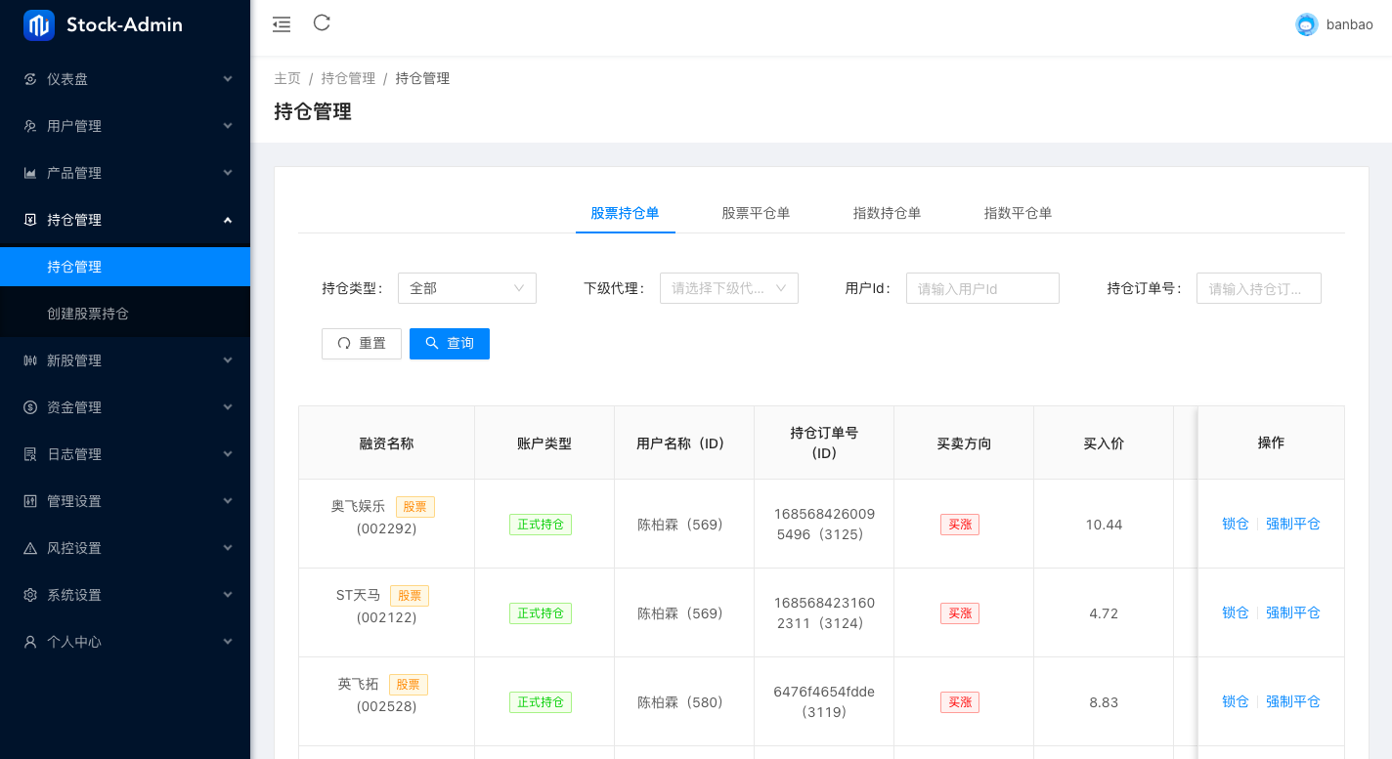The image size is (1392, 759).
Task: Click the 资金管理 coin icon
Action: tap(30, 407)
